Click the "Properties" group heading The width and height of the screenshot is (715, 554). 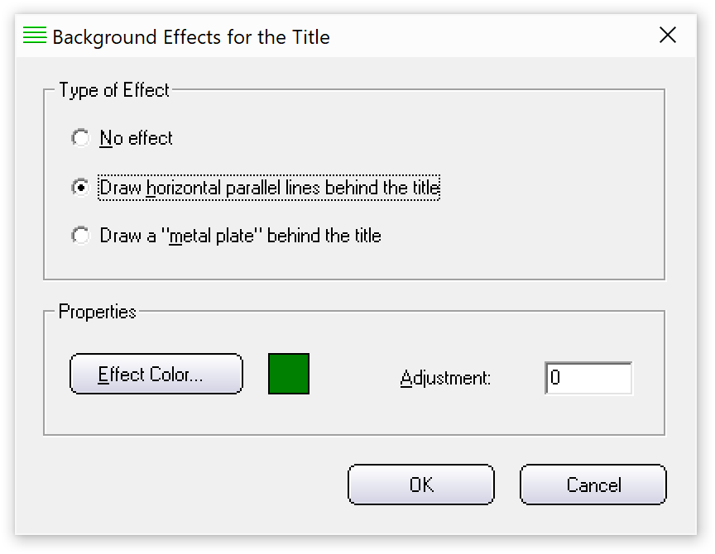(x=97, y=312)
